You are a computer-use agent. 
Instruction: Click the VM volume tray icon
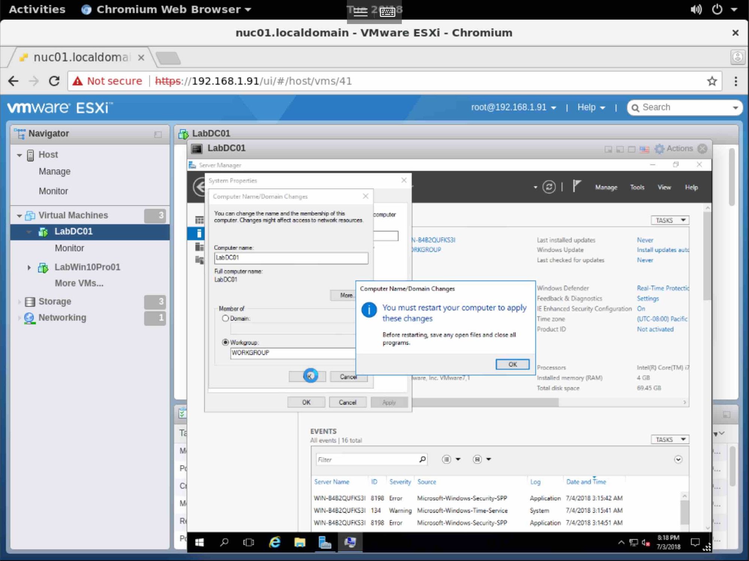pos(646,543)
